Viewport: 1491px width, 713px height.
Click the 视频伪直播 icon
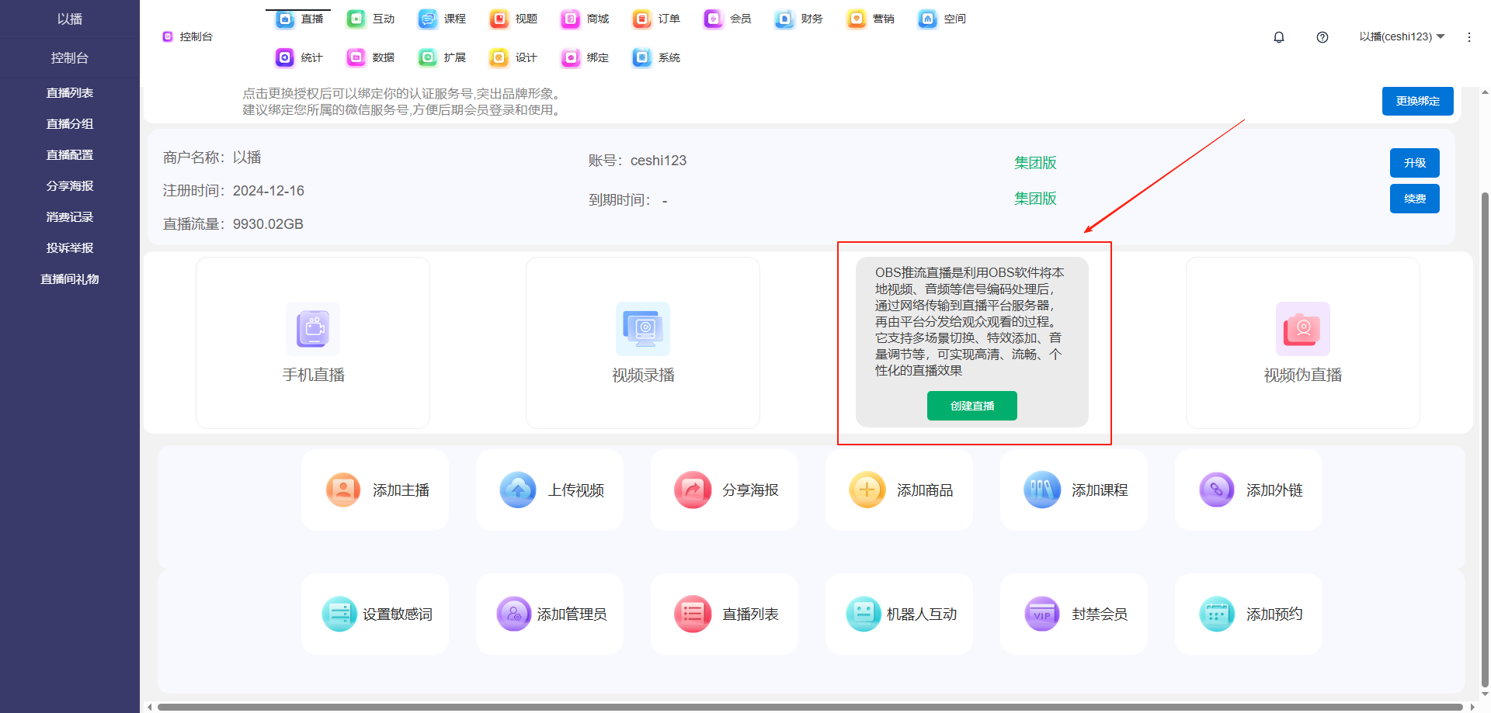pos(1302,329)
